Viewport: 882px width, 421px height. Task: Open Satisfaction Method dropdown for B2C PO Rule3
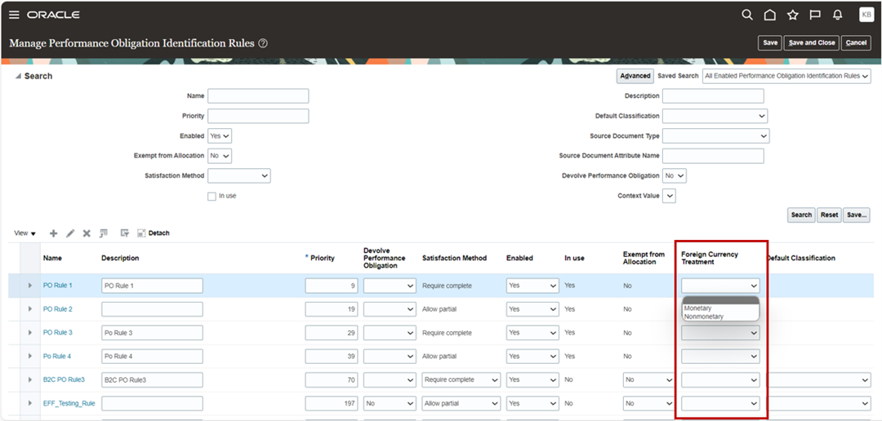pyautogui.click(x=461, y=380)
